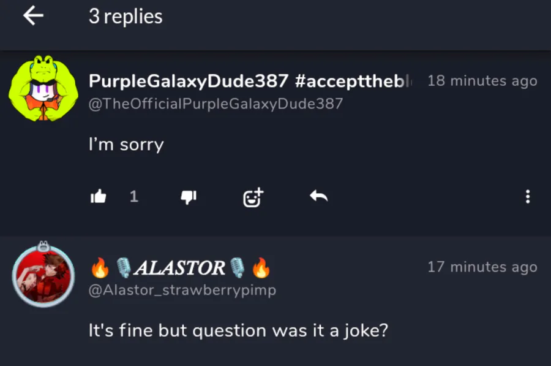Like the "I'm sorry" comment
This screenshot has width=551, height=366.
[x=99, y=196]
